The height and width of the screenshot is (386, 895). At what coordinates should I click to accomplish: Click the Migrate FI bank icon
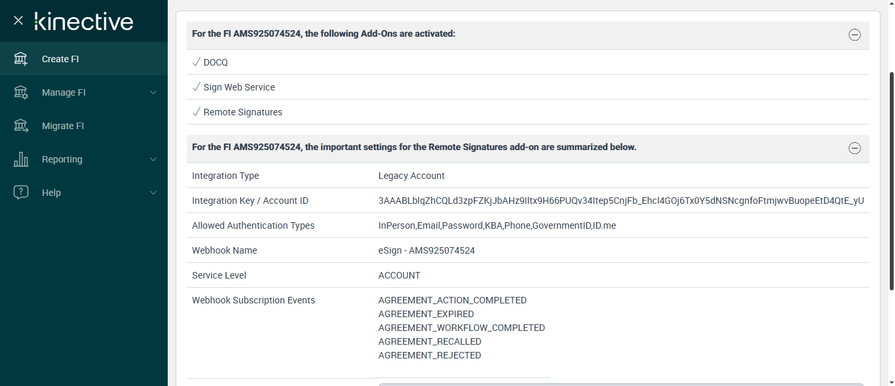21,126
